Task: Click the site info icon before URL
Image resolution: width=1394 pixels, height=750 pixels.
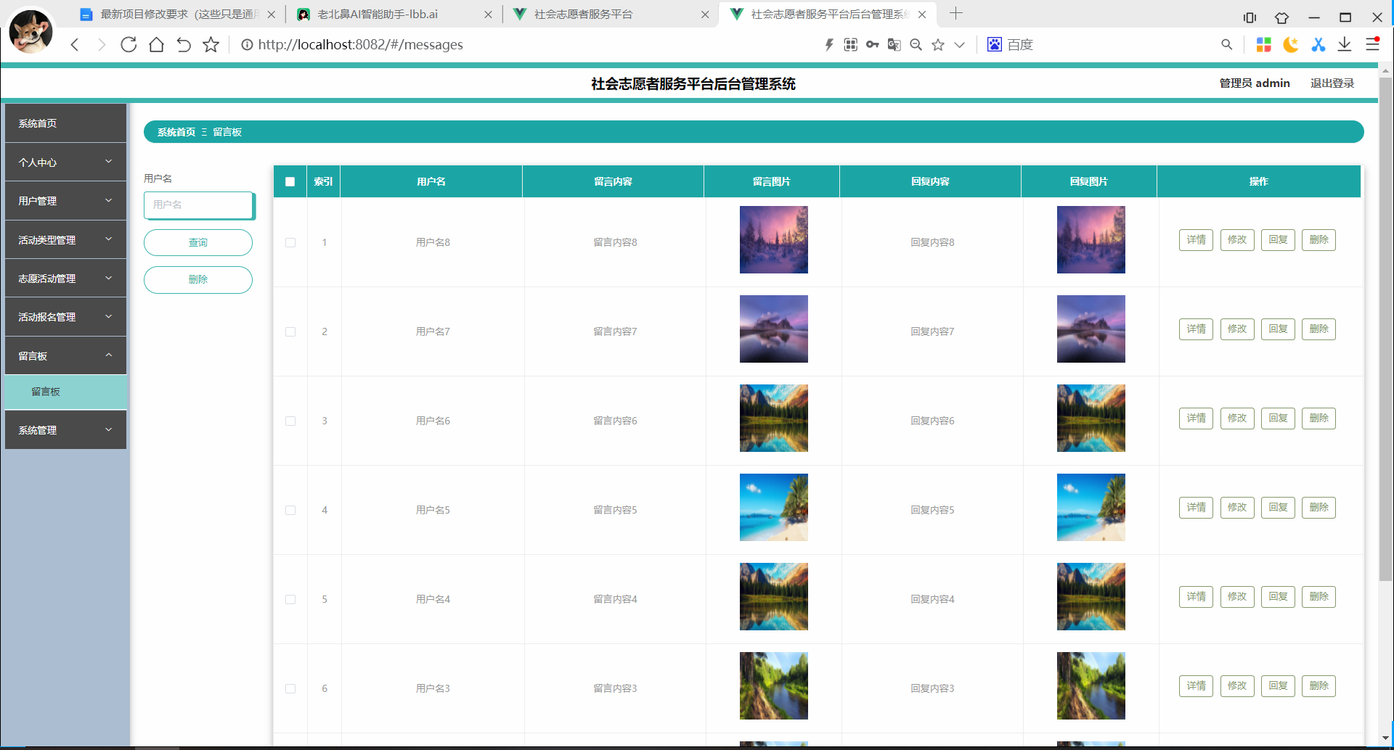Action: 247,45
